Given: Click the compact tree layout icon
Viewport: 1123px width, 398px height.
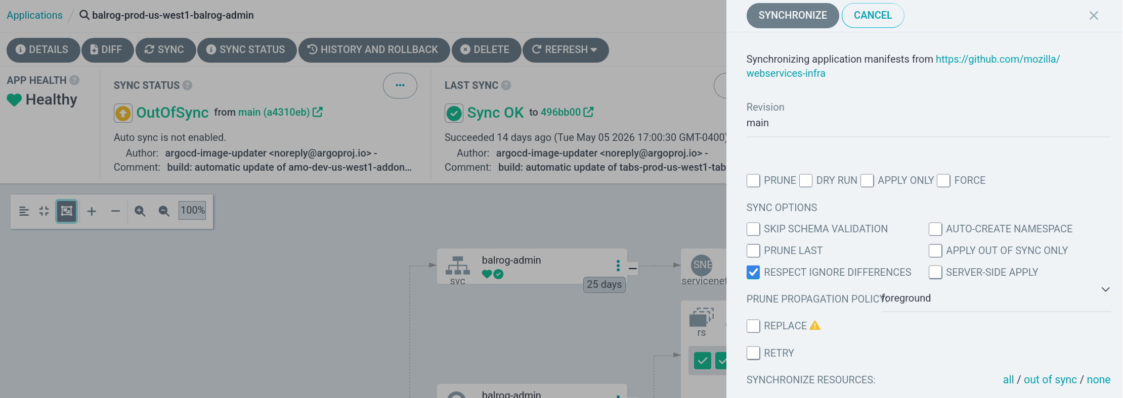Looking at the screenshot, I should pyautogui.click(x=24, y=211).
